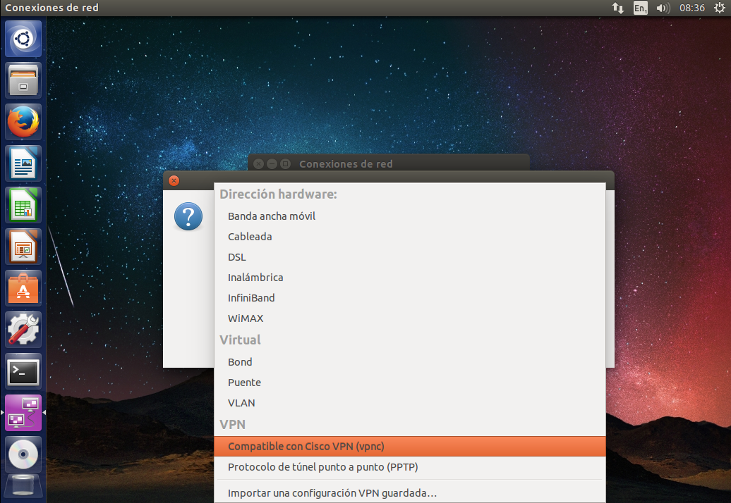This screenshot has width=731, height=503.
Task: Open the Trash in the launcher
Action: coord(23,486)
